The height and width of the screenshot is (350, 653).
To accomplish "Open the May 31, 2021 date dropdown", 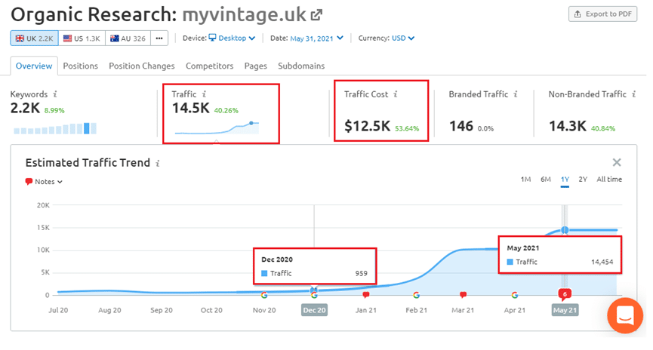I will point(316,38).
